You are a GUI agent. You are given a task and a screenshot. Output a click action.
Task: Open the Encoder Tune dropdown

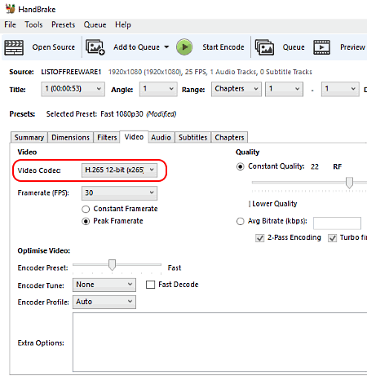click(104, 285)
